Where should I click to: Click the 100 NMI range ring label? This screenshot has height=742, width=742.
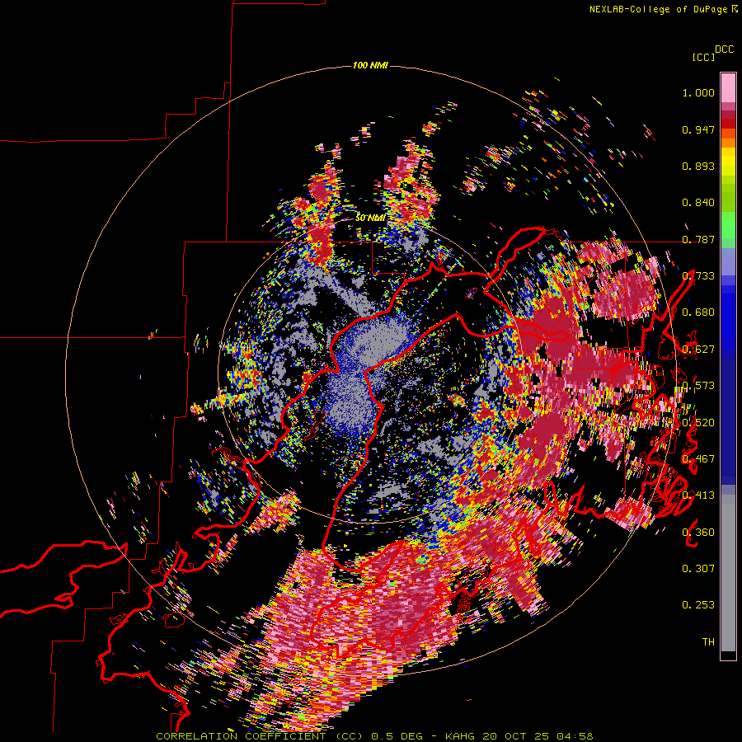coord(370,65)
